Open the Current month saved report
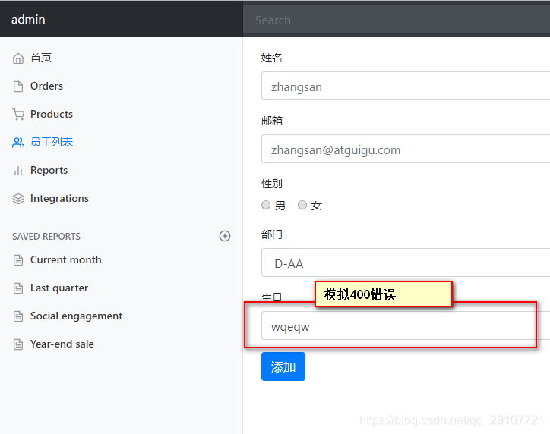Screen dimensions: 550x434 coord(66,259)
